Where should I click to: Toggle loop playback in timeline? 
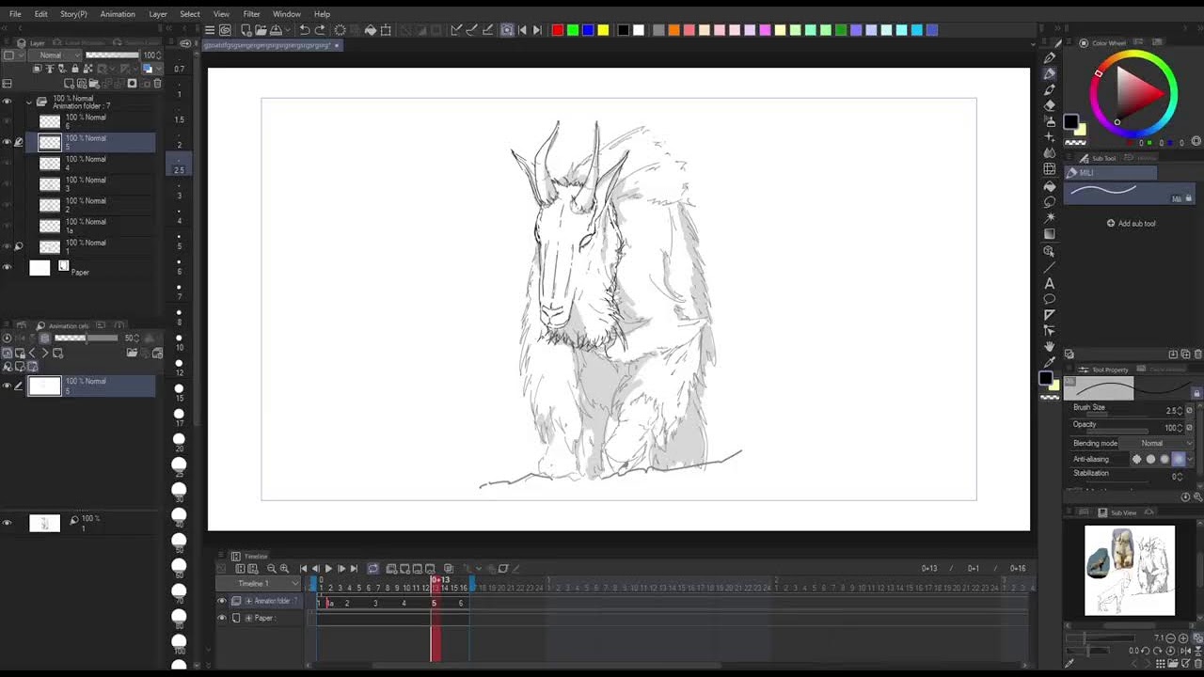[x=372, y=568]
